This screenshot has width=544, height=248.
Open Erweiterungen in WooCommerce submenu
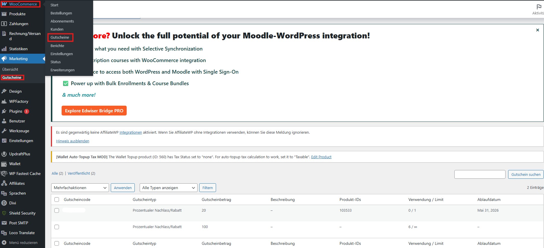[62, 70]
